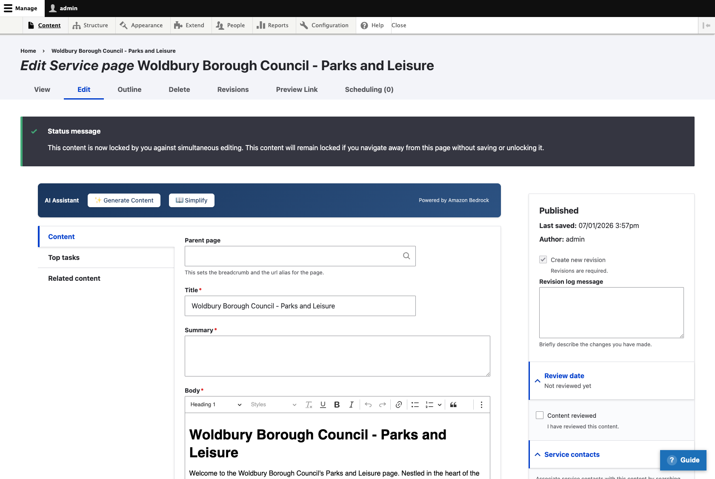Screen dimensions: 715x479
Task: Click inside the Summary text field
Action: pyautogui.click(x=337, y=356)
